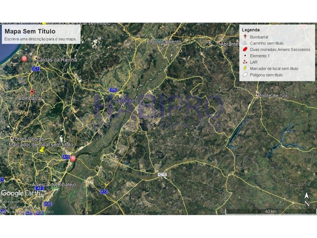The height and width of the screenshot is (238, 317).
Task: Click the north arrow compass
Action: [x=307, y=200]
